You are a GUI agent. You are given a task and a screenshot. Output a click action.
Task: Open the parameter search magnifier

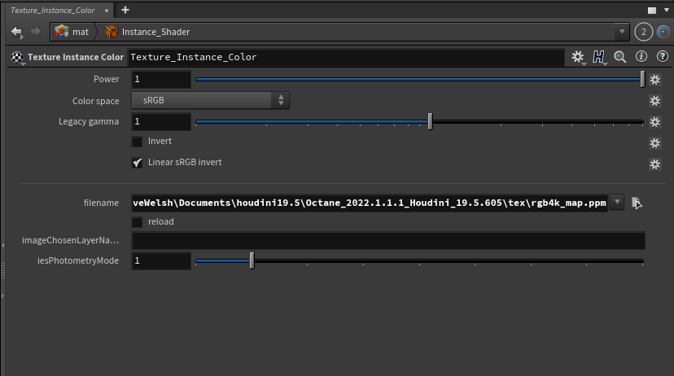pyautogui.click(x=619, y=57)
